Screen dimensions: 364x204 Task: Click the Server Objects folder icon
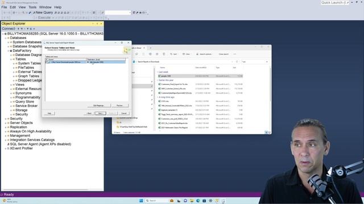click(9, 123)
